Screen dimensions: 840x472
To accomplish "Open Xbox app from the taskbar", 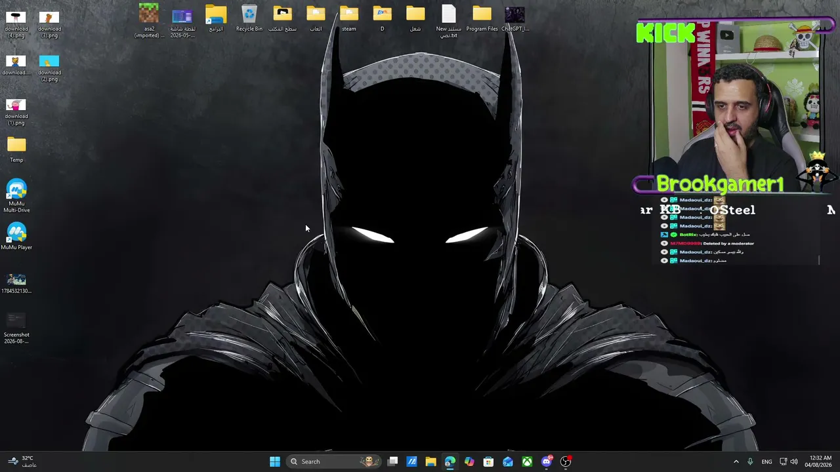I will (527, 462).
